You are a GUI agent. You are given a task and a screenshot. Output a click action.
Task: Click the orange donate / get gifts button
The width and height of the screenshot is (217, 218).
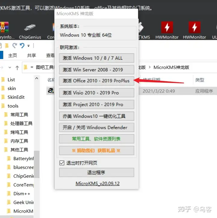coord(97,151)
